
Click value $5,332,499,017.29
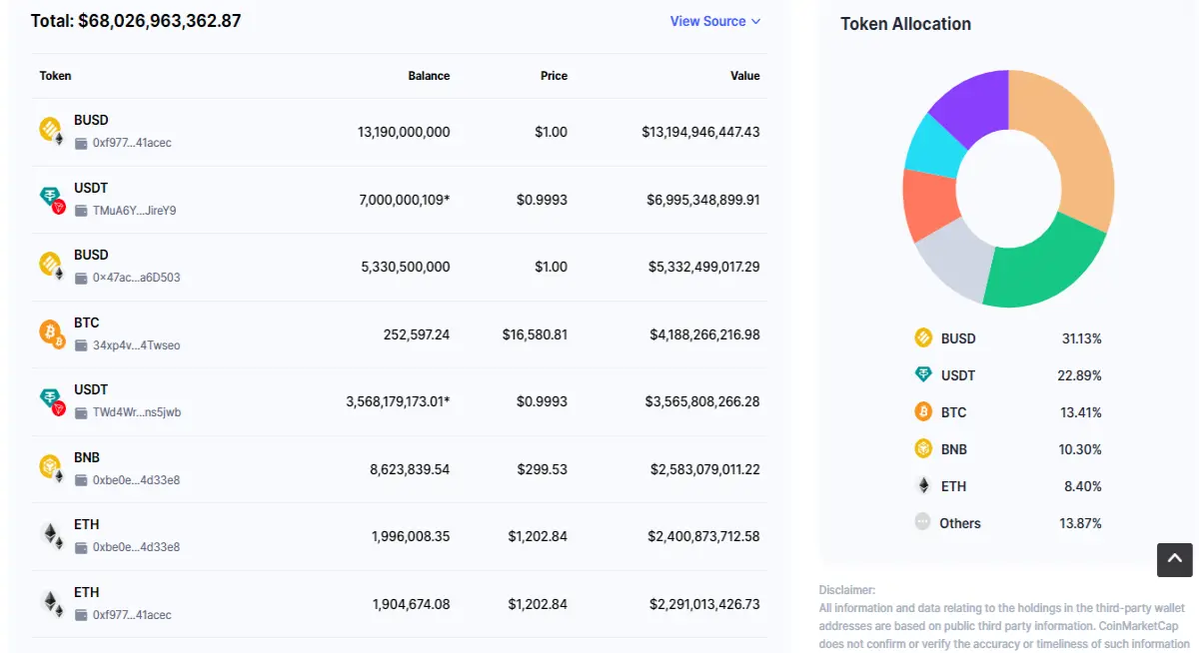(703, 267)
